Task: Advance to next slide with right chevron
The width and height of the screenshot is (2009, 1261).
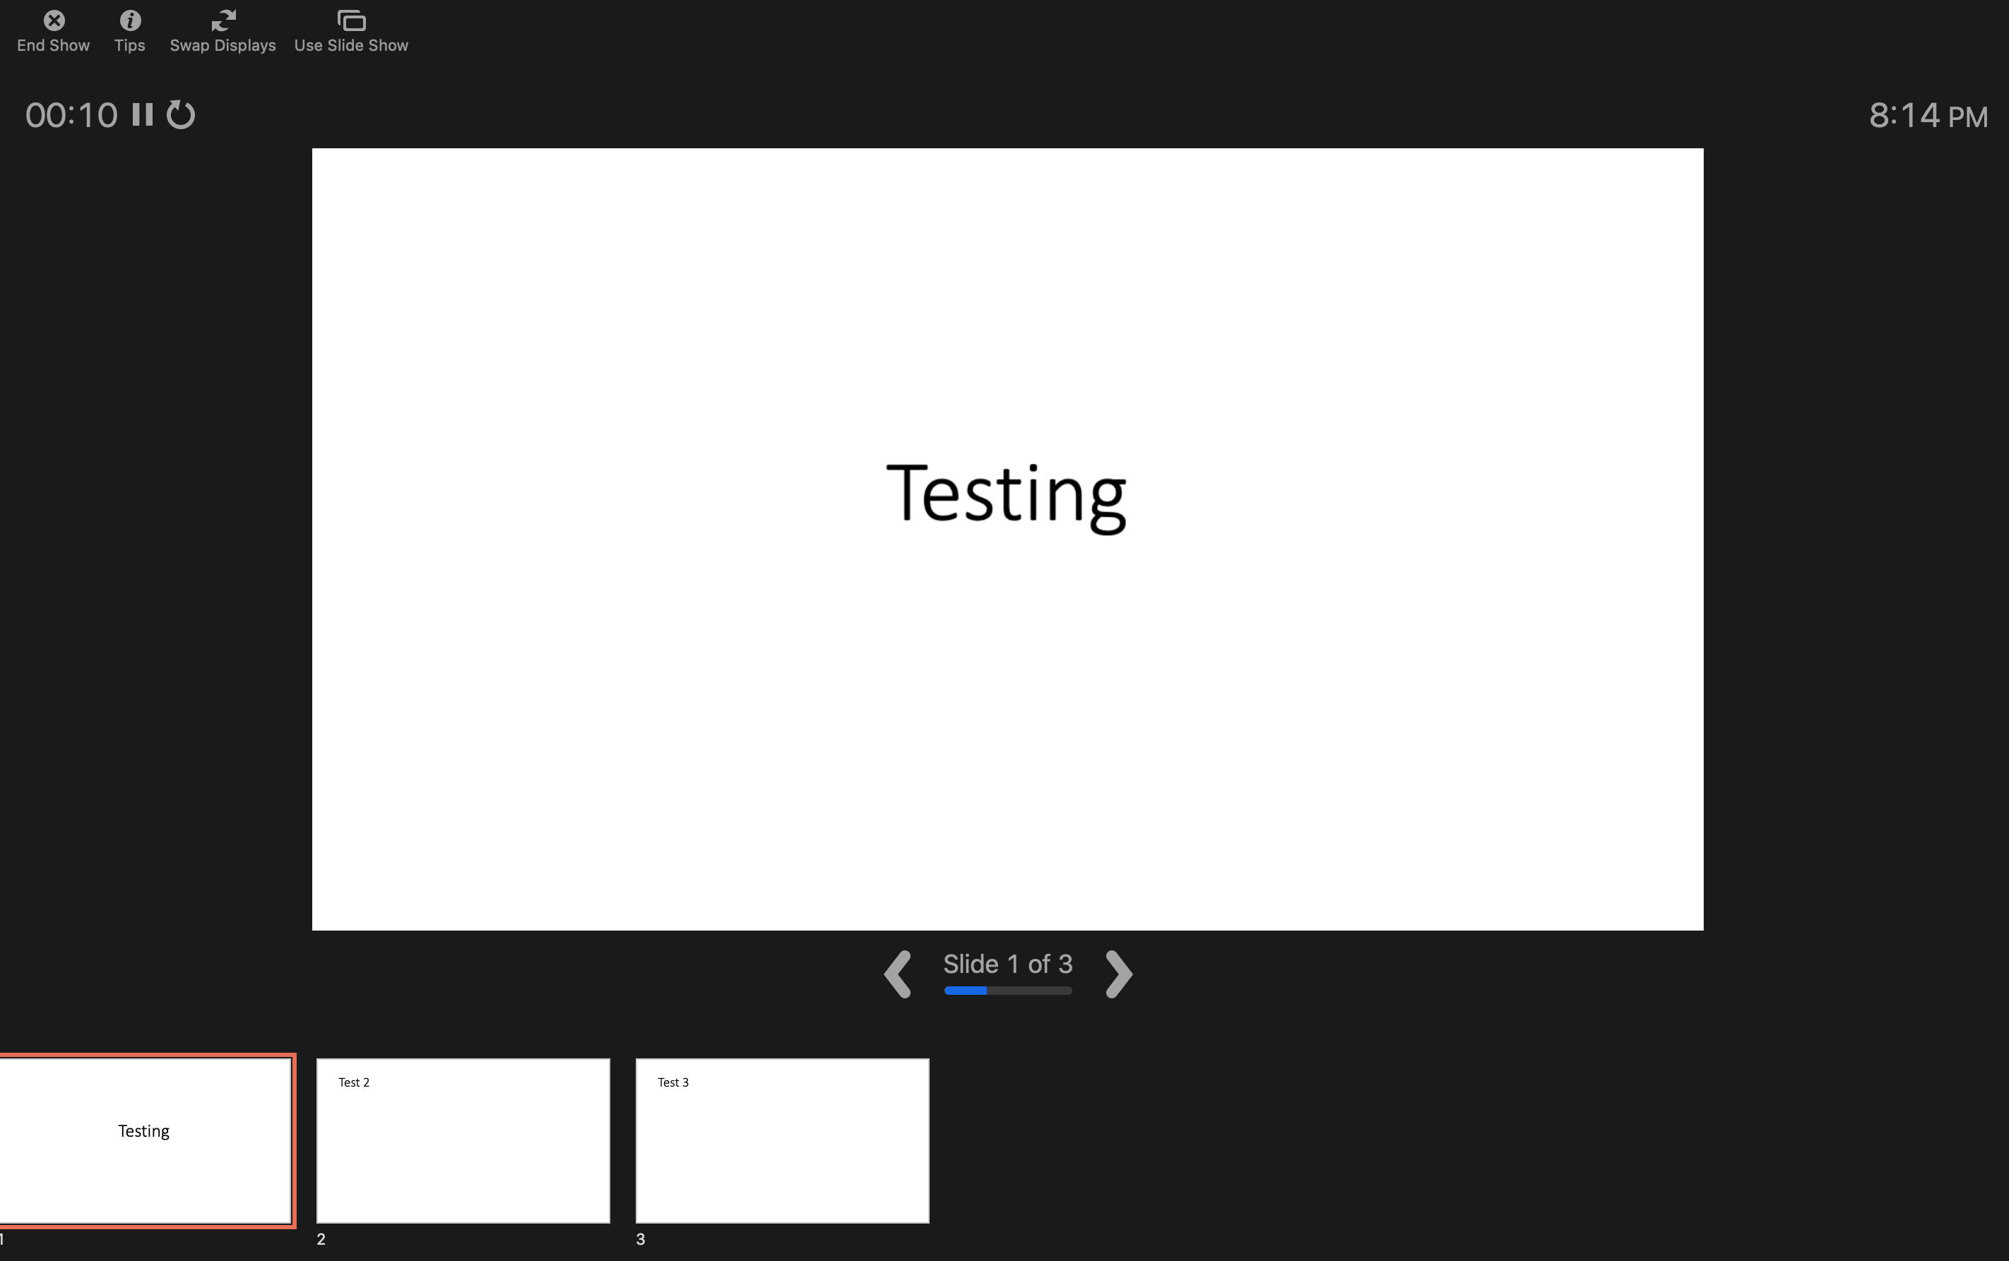Action: pyautogui.click(x=1118, y=973)
